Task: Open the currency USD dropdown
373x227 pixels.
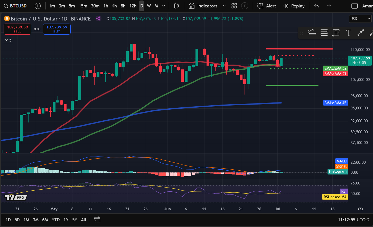Action: tap(360, 19)
